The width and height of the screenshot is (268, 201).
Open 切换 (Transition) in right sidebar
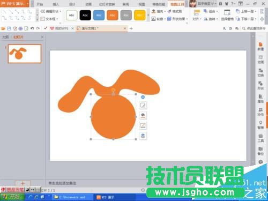click(260, 72)
